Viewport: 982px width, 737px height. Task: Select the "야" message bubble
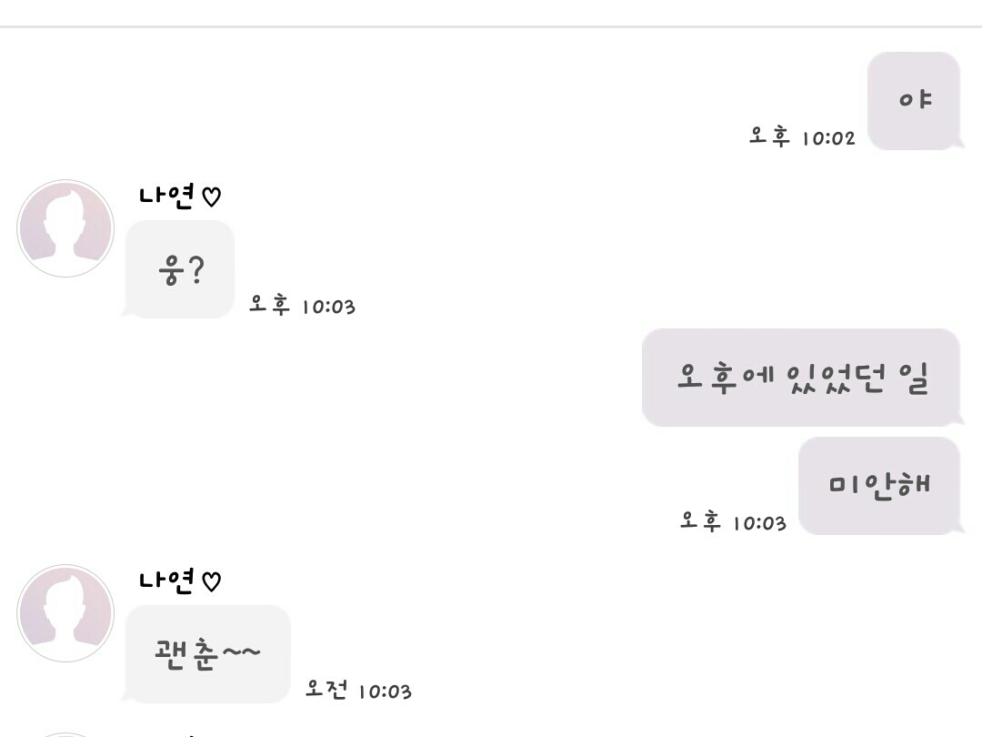point(914,100)
